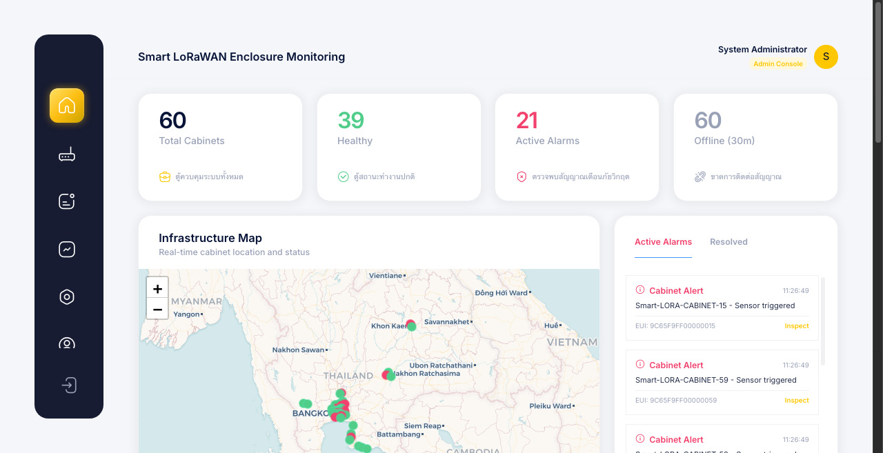Click the System Administrator name
This screenshot has width=883, height=453.
click(x=762, y=50)
